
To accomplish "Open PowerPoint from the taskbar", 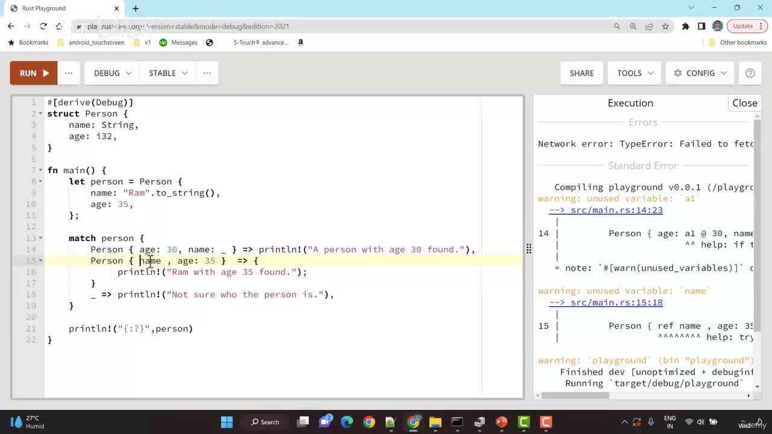I will coord(501,422).
